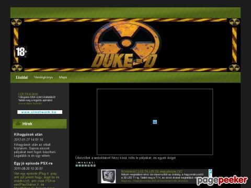The image size is (251, 188).
Task: Go to the Maps menu item
Action: 63,77
